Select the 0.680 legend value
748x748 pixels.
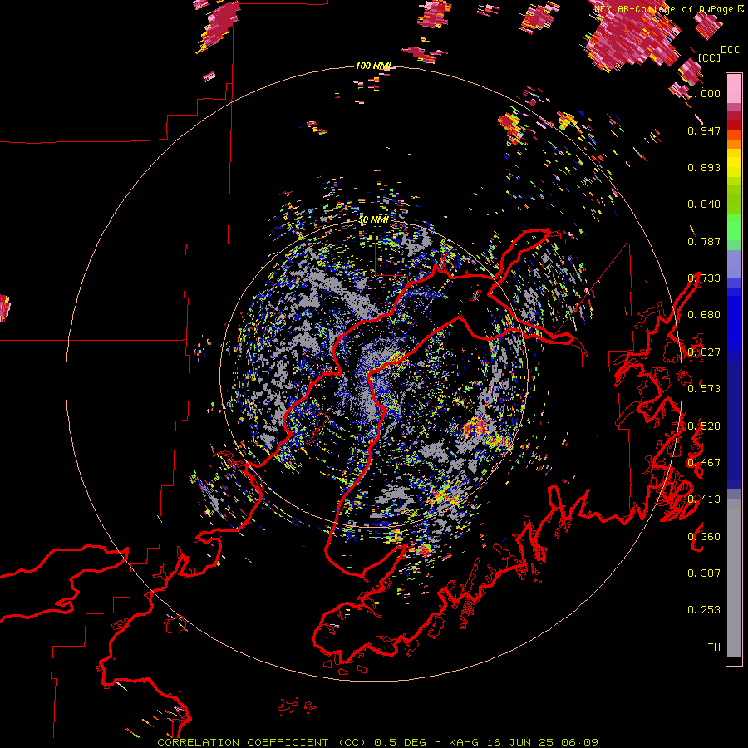704,315
